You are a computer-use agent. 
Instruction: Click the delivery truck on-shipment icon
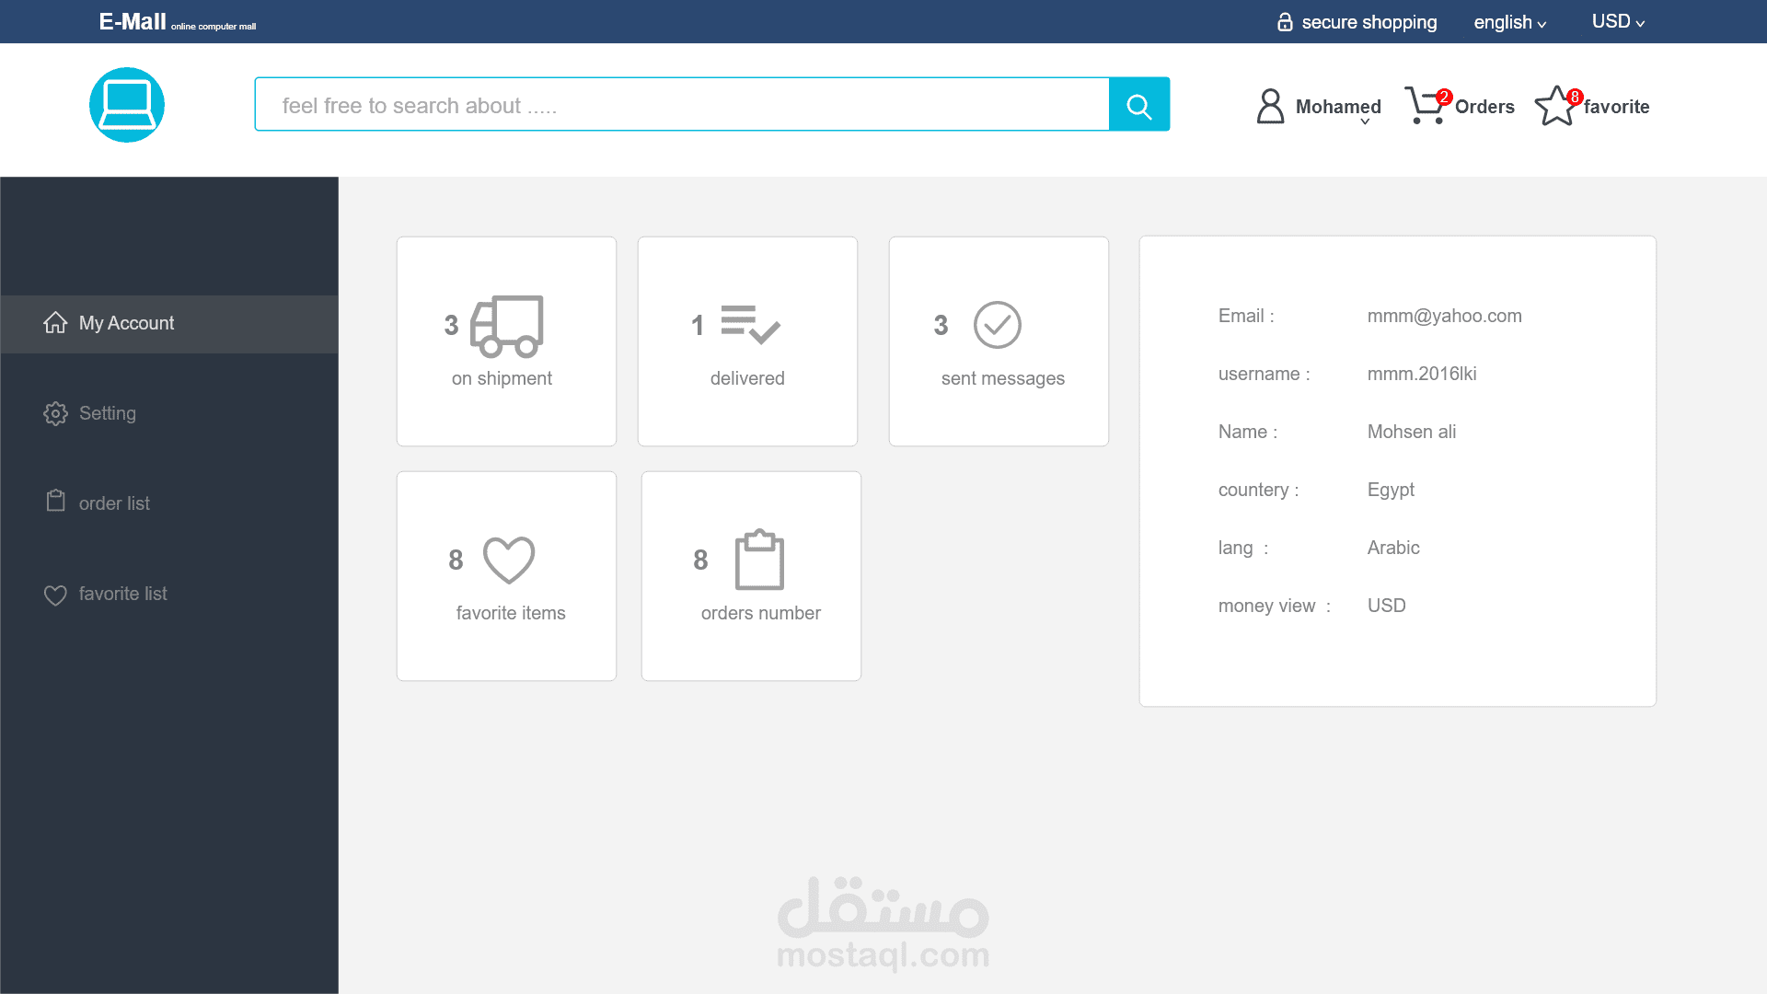(x=506, y=326)
